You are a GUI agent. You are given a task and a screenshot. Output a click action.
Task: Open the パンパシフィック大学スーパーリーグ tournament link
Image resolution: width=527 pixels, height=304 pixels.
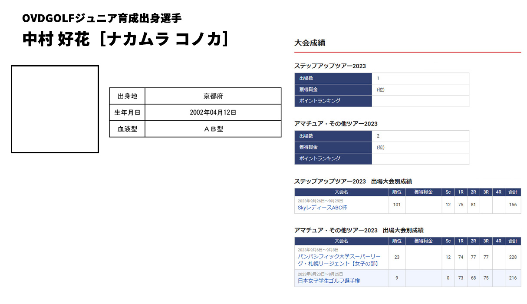[x=339, y=260]
